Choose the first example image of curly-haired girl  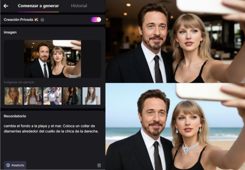point(14,96)
